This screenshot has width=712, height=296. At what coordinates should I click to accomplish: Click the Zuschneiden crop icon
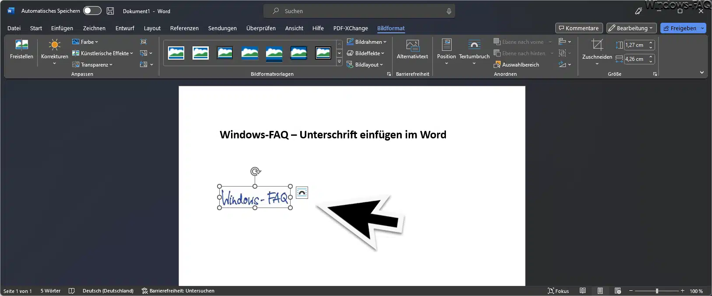point(597,45)
